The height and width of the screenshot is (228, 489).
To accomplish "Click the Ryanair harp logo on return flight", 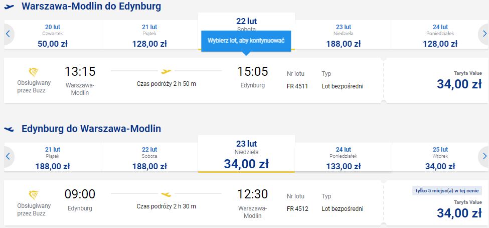I will coord(34,195).
